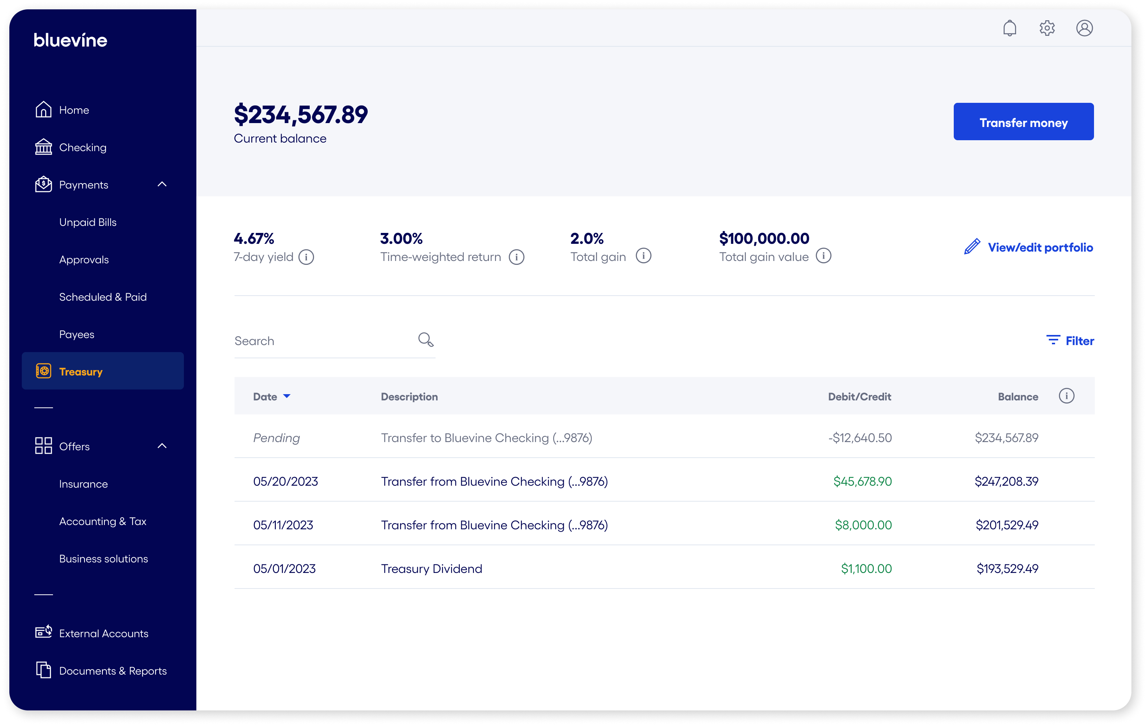Click the search magnifier icon
The width and height of the screenshot is (1147, 726).
(x=425, y=340)
